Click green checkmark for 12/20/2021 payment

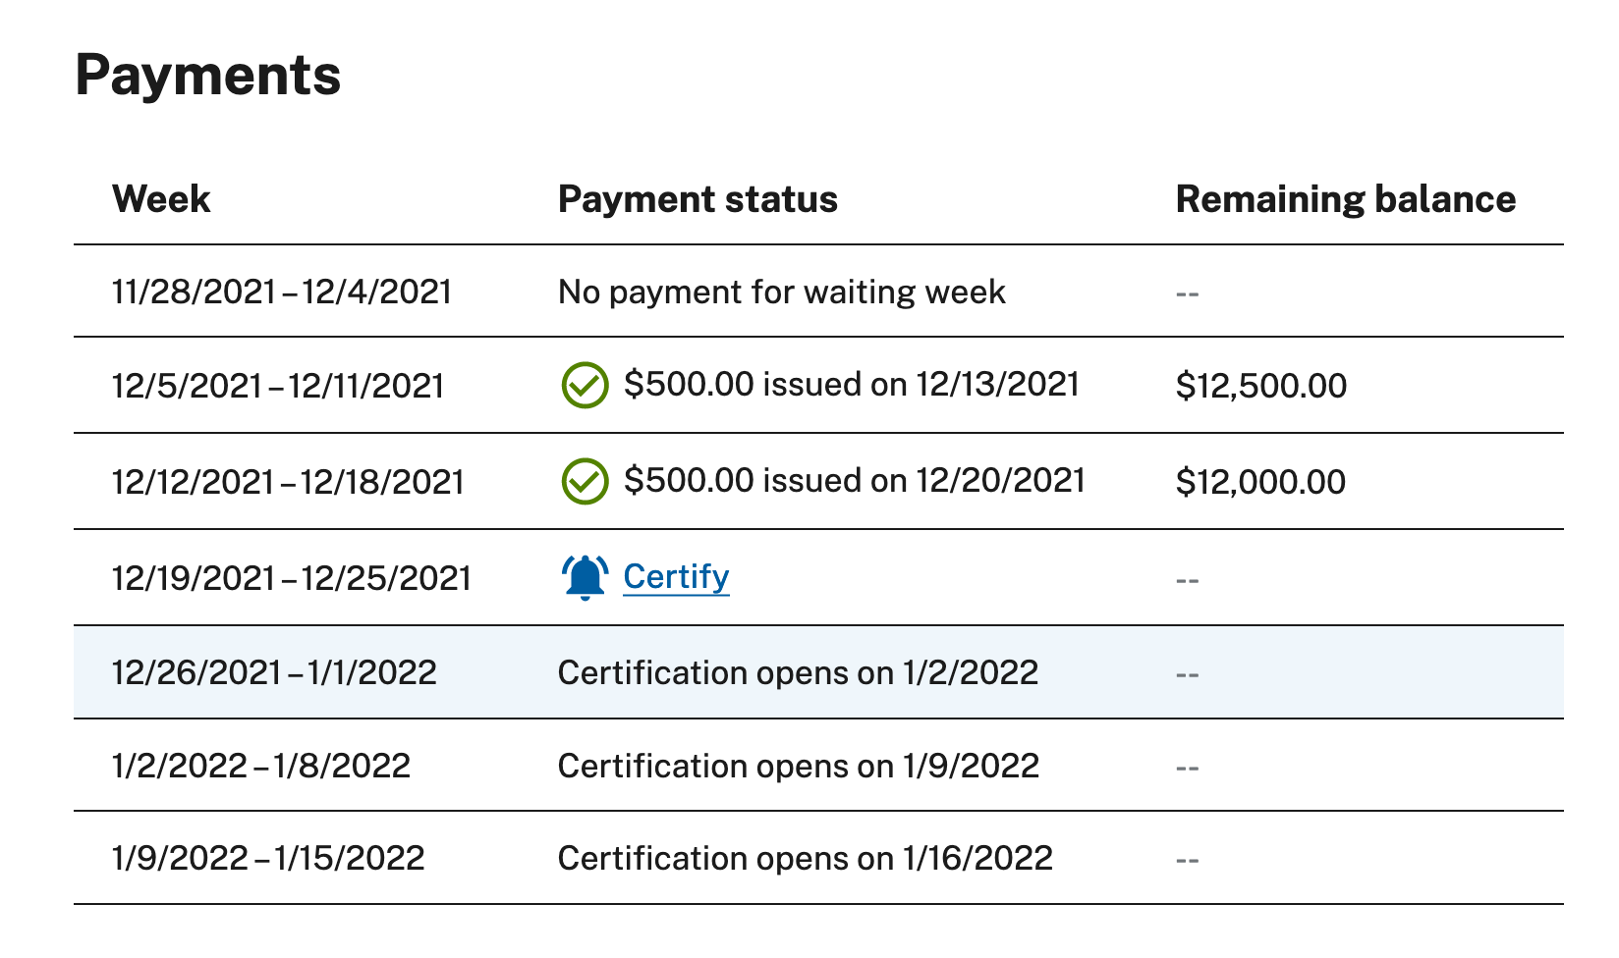coord(585,481)
